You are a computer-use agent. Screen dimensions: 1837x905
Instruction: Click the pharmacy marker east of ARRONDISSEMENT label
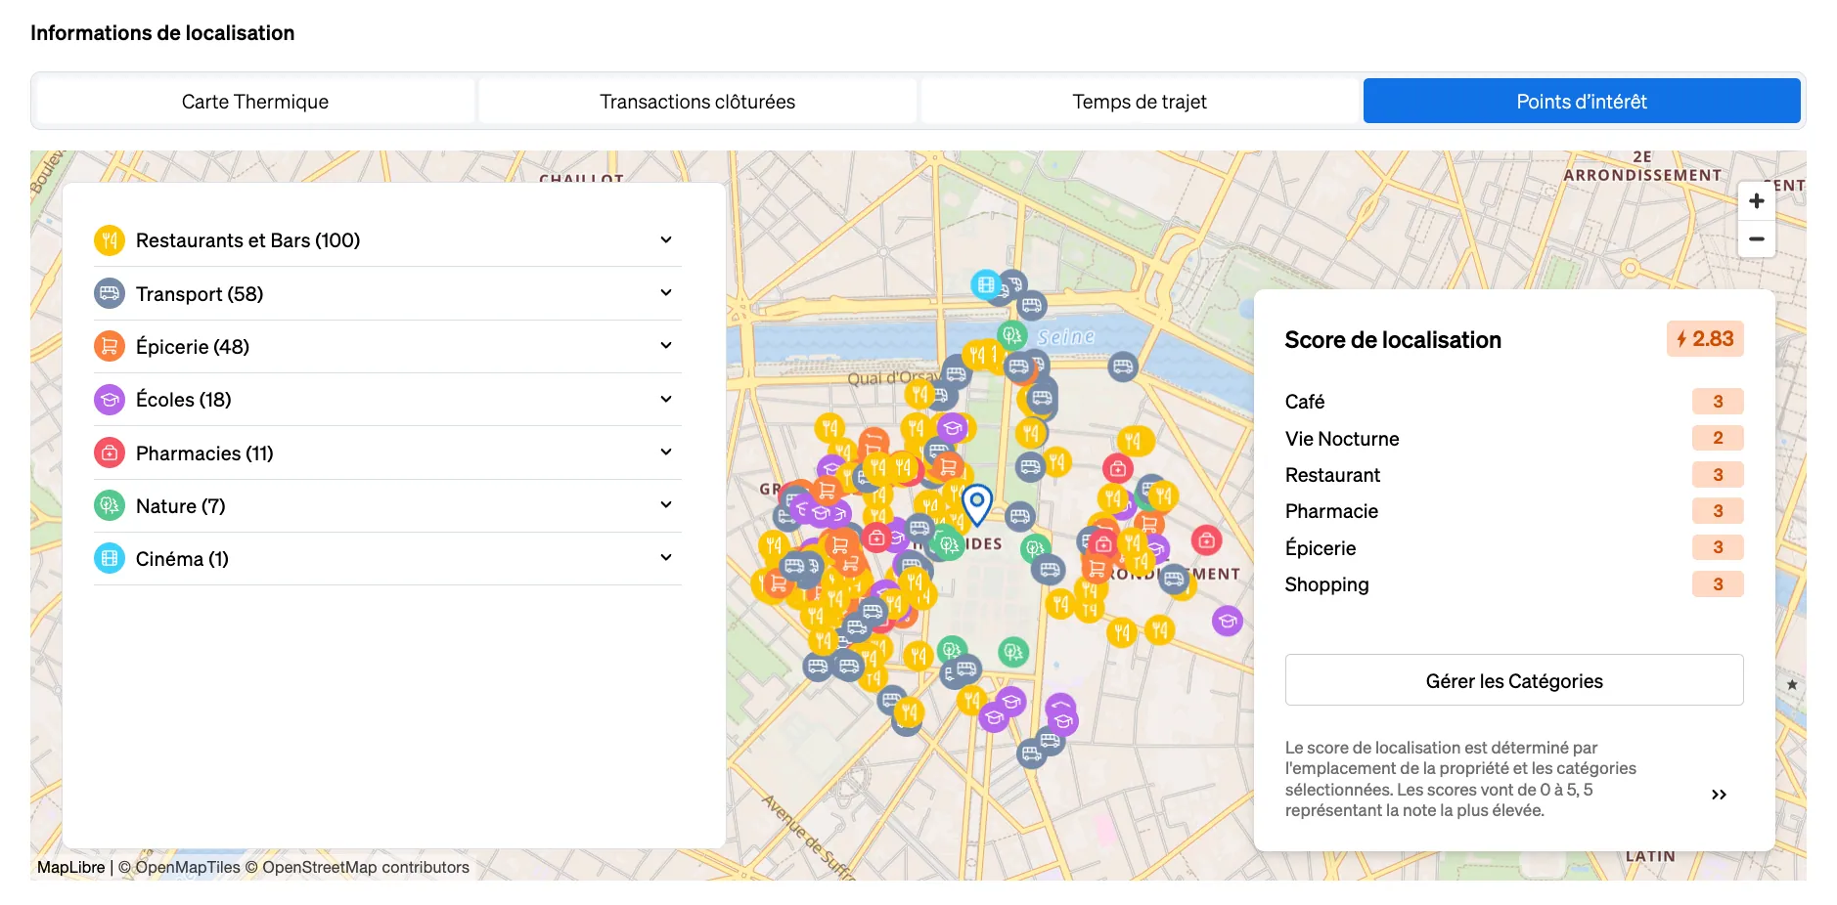1206,539
